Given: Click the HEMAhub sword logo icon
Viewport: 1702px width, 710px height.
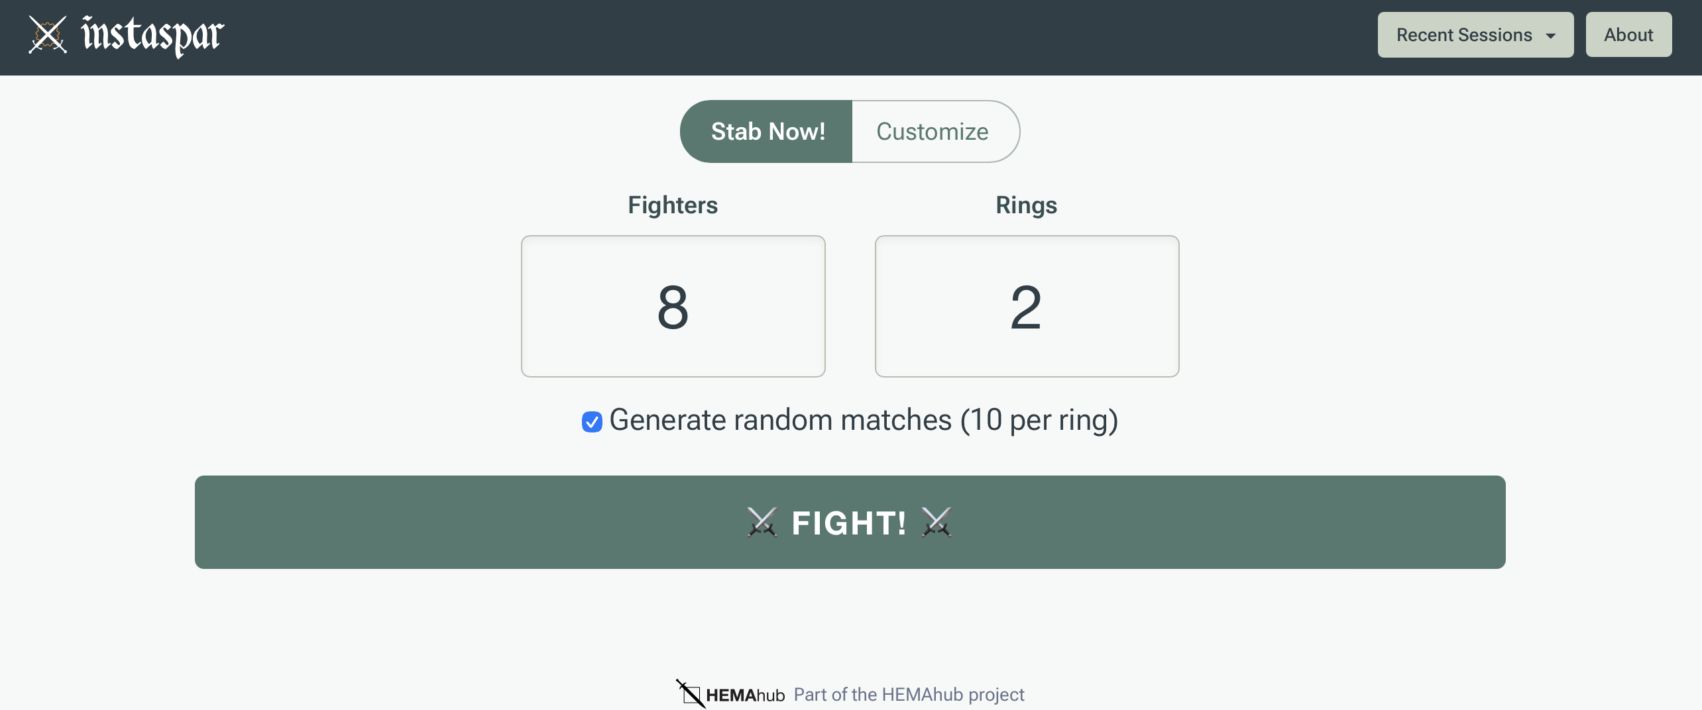Looking at the screenshot, I should click(x=690, y=693).
